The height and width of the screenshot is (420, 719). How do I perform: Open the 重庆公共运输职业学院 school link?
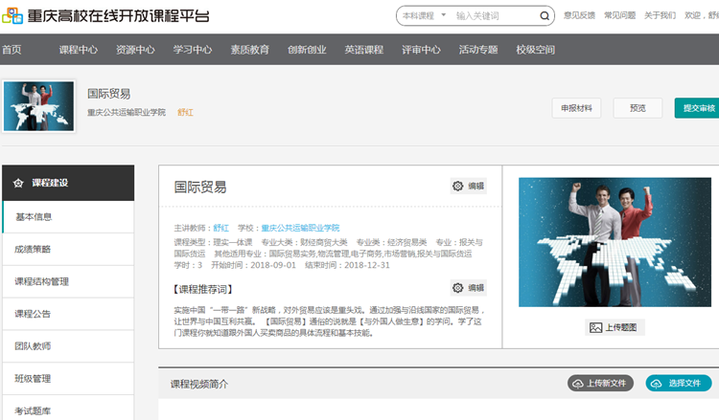[300, 228]
